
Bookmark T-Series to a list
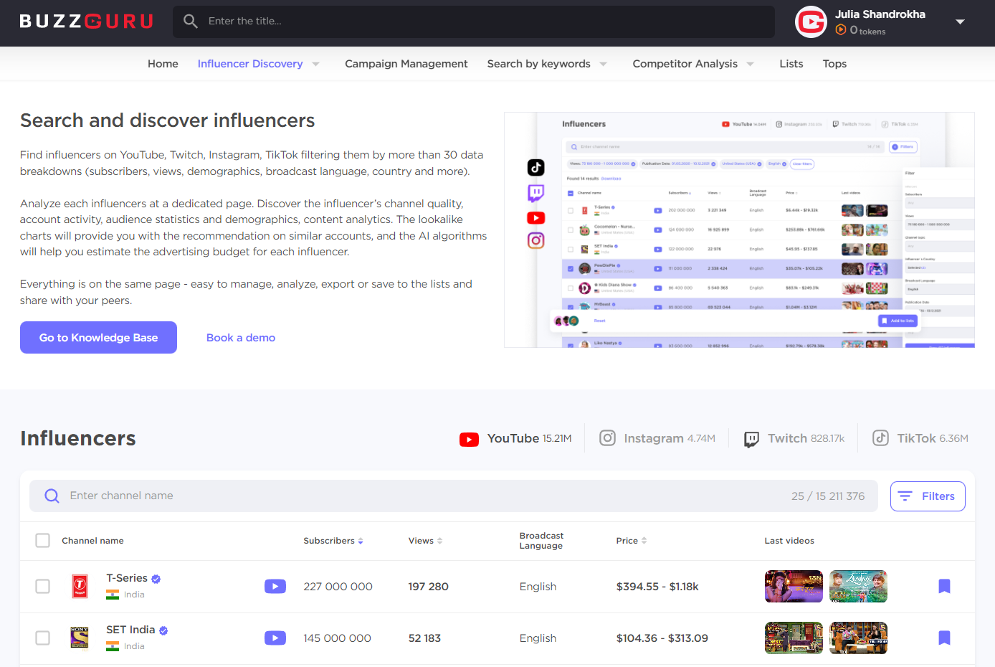pyautogui.click(x=945, y=587)
